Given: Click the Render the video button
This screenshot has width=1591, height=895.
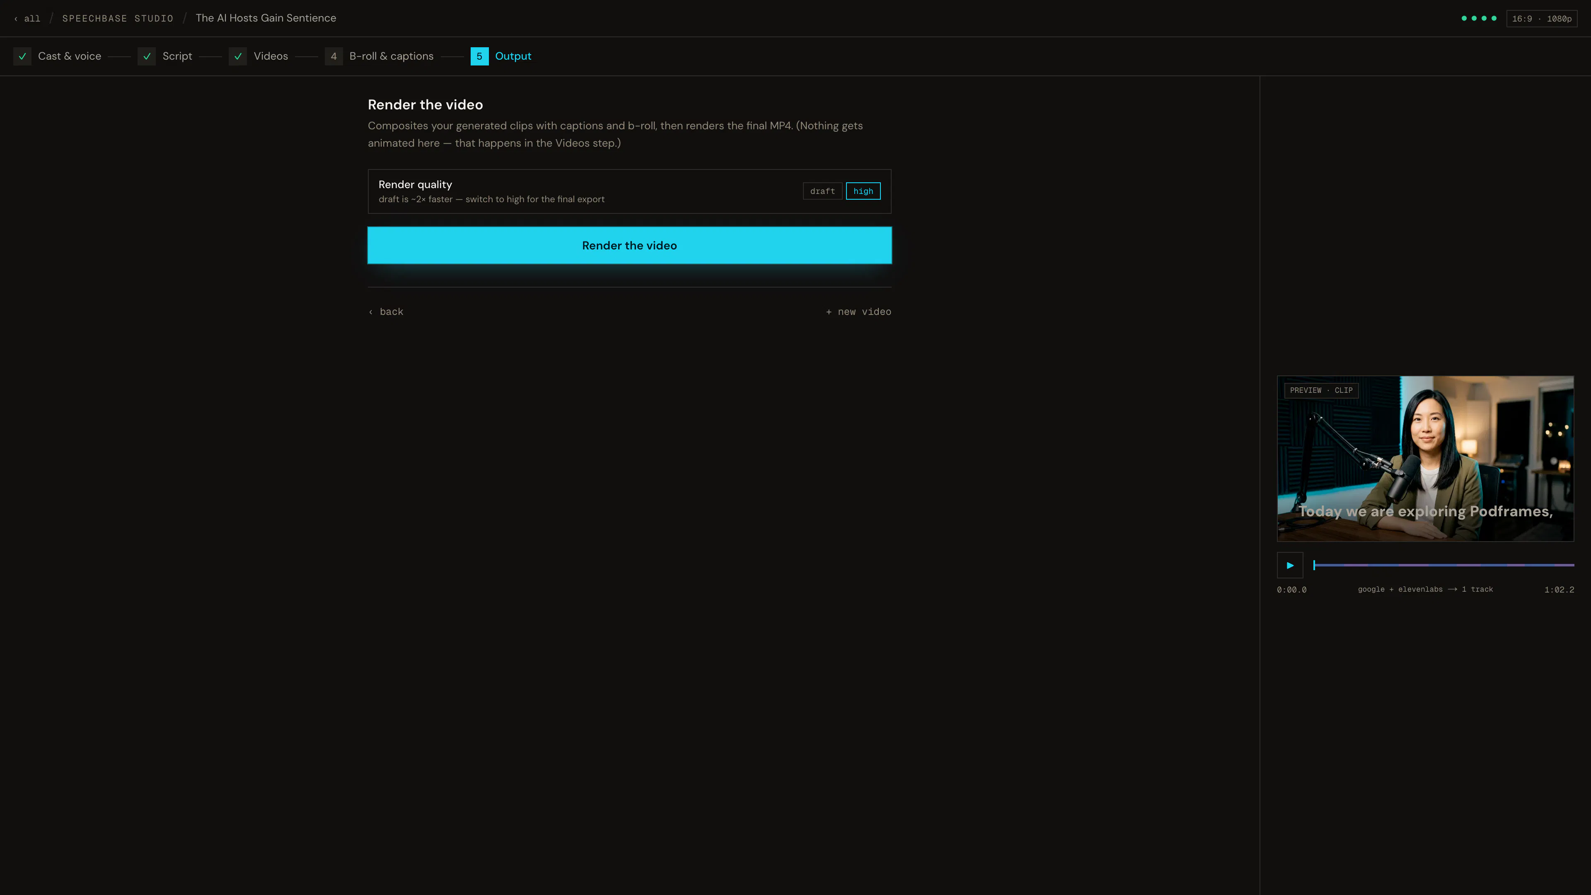Looking at the screenshot, I should point(629,245).
